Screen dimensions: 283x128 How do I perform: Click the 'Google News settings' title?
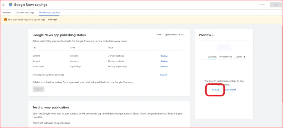pos(30,5)
